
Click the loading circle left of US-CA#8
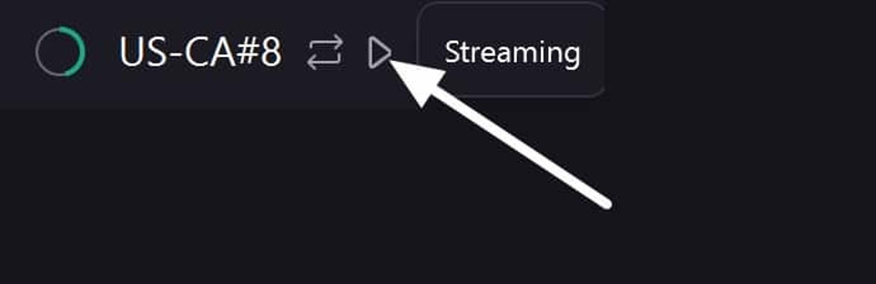click(60, 52)
